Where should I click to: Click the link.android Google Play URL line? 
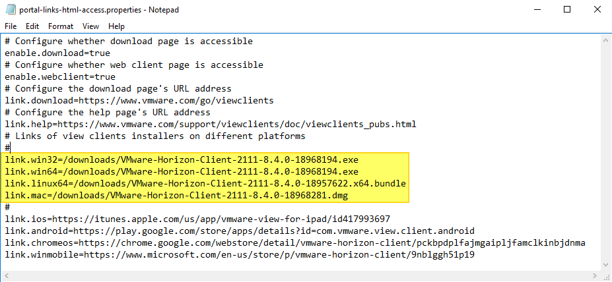click(239, 231)
